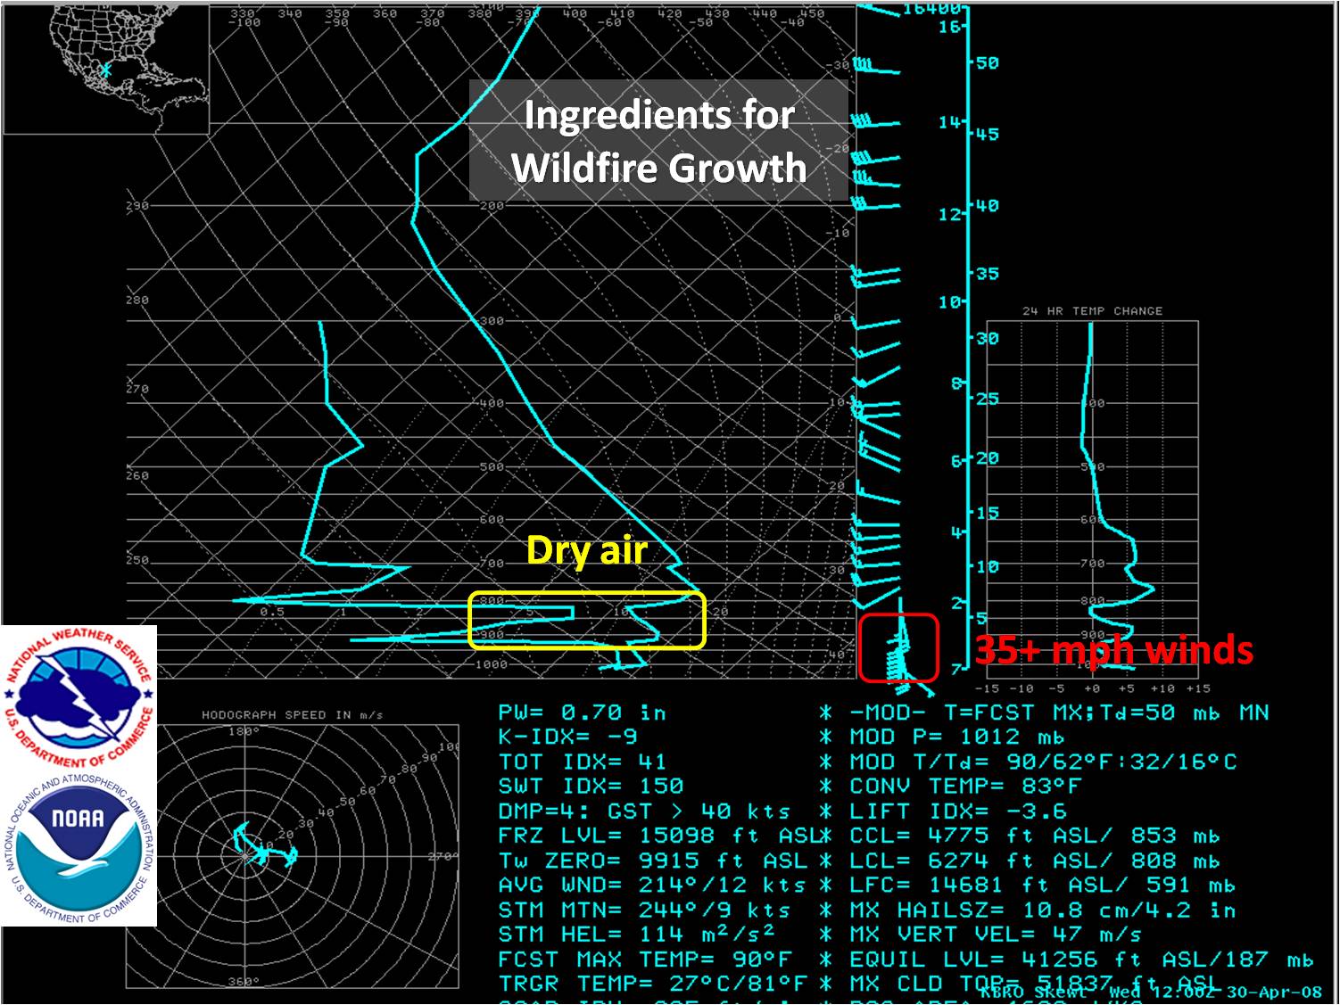Viewport: 1340px width, 1005px height.
Task: Click the NOAA circular logo
Action: coord(79,847)
